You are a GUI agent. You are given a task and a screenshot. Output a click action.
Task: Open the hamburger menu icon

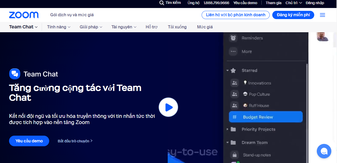point(323,15)
